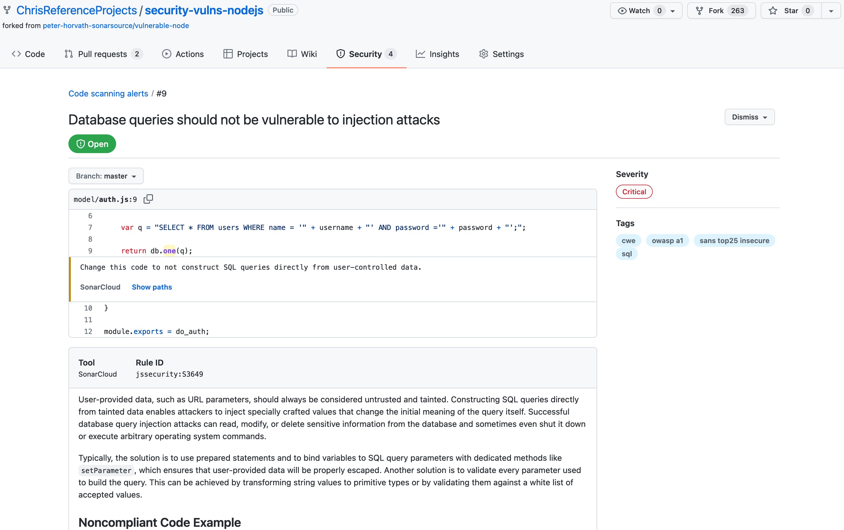
Task: Click the Actions circular play icon
Action: click(x=166, y=53)
